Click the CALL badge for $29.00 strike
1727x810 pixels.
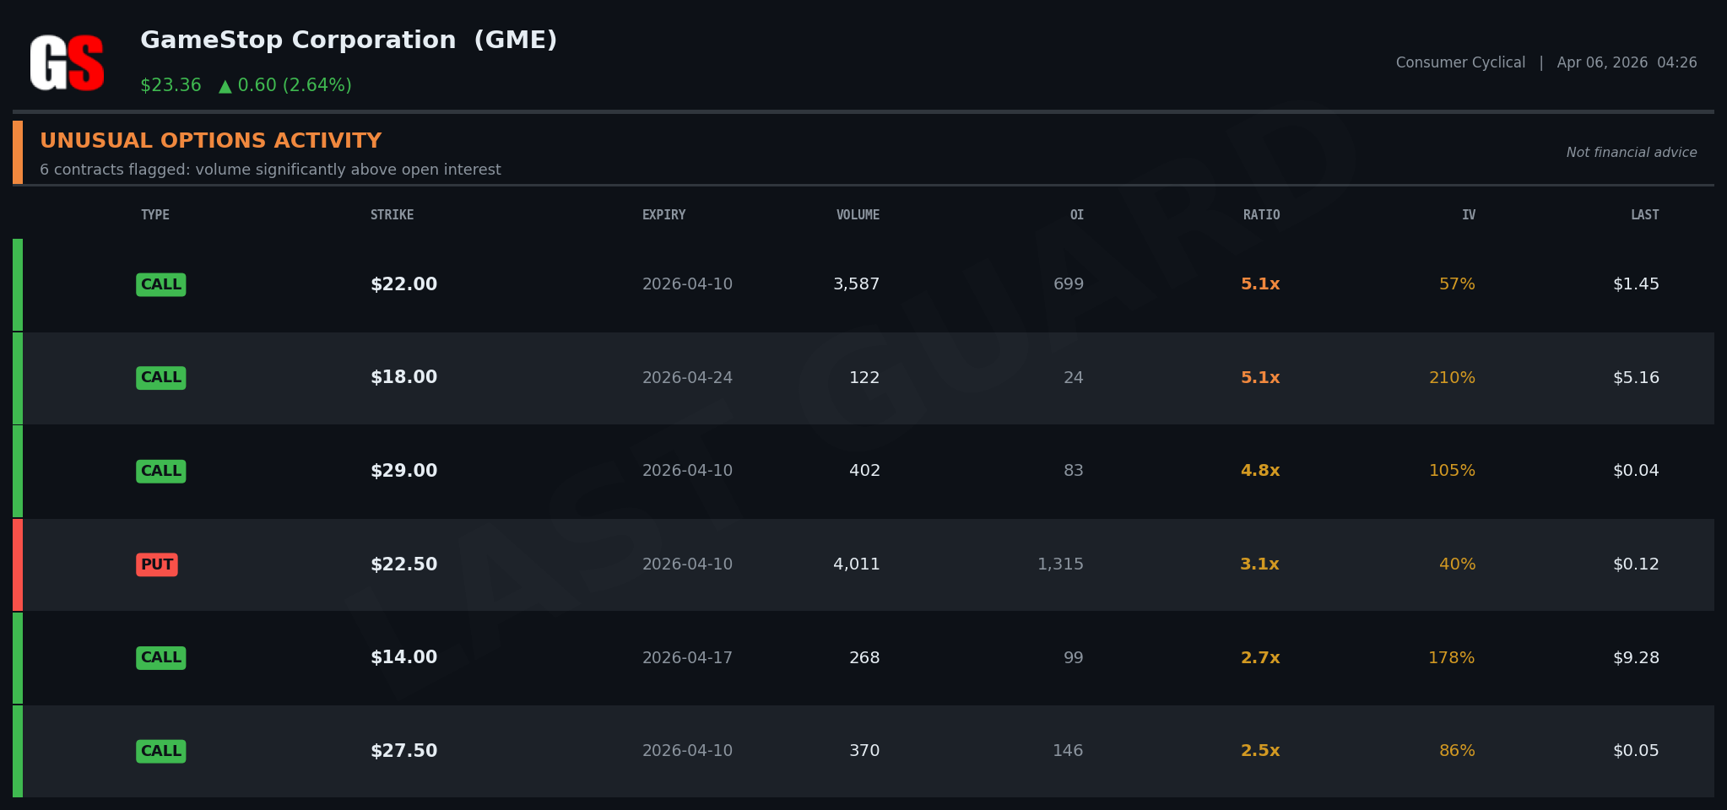point(160,471)
